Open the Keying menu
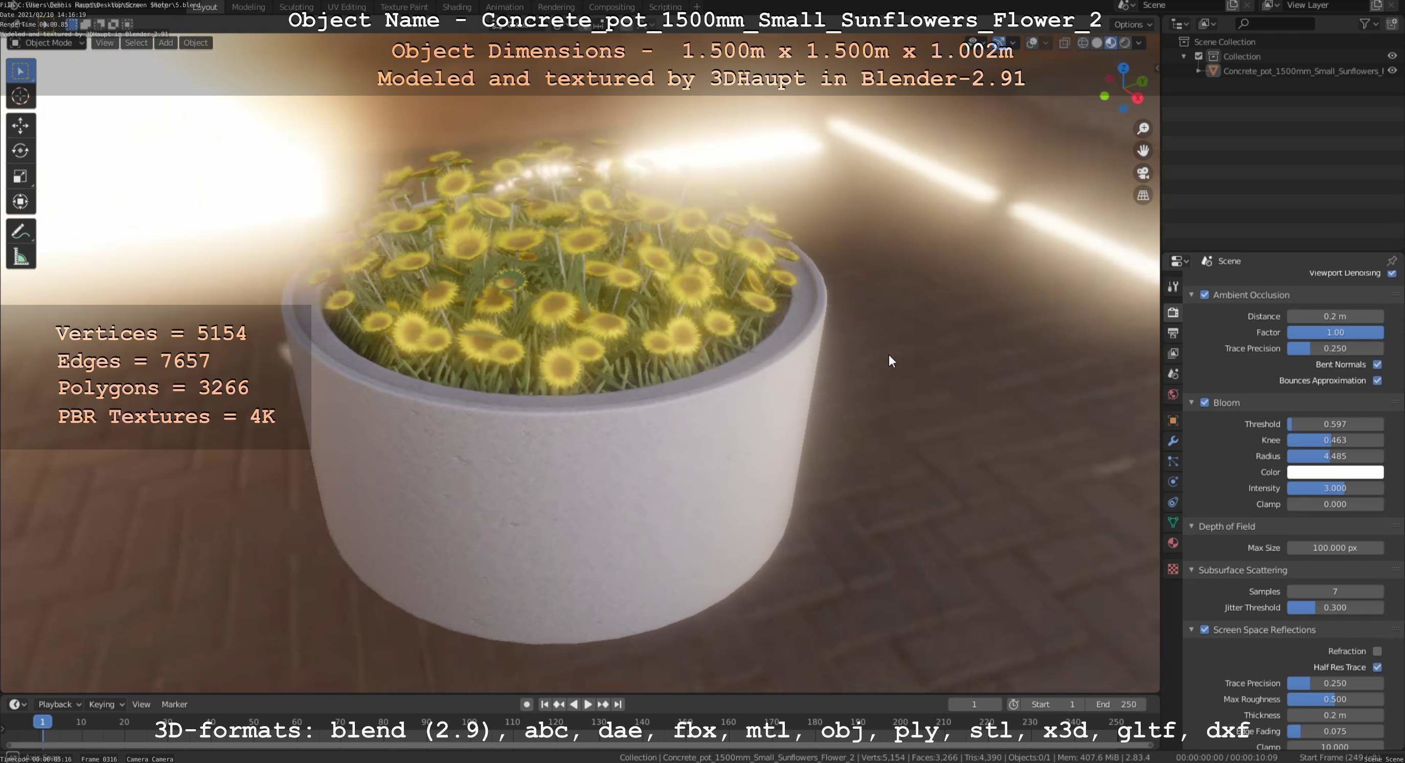The width and height of the screenshot is (1405, 763). click(x=106, y=704)
